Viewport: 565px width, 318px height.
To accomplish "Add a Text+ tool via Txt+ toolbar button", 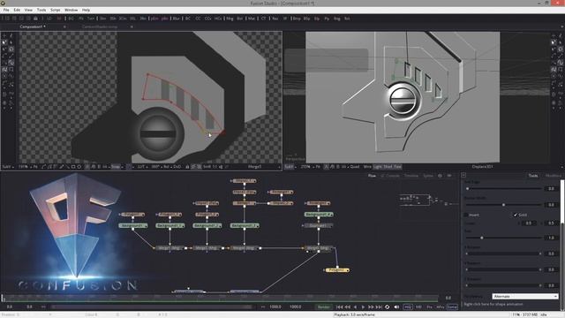I will 91,19.
